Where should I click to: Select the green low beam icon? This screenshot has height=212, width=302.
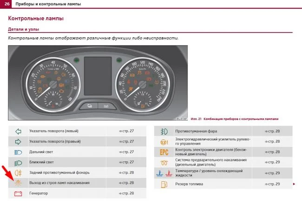[x=18, y=162]
